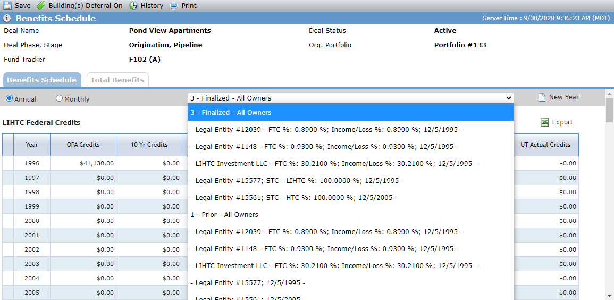Switch to the Total Benefits tab
The image size is (614, 300).
click(x=117, y=80)
